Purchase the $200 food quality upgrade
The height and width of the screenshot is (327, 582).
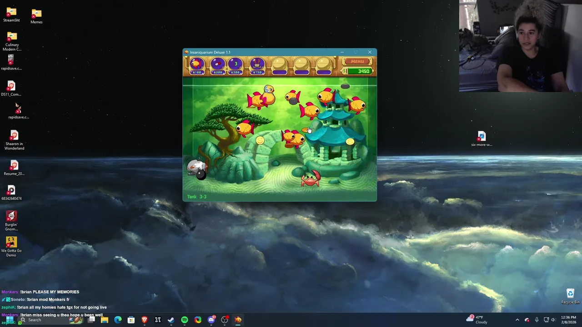click(x=218, y=66)
